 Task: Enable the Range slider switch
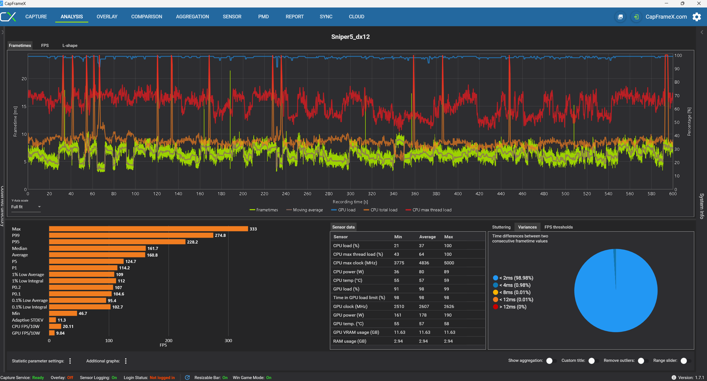685,360
